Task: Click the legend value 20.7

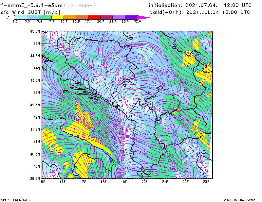Action: 101,21
